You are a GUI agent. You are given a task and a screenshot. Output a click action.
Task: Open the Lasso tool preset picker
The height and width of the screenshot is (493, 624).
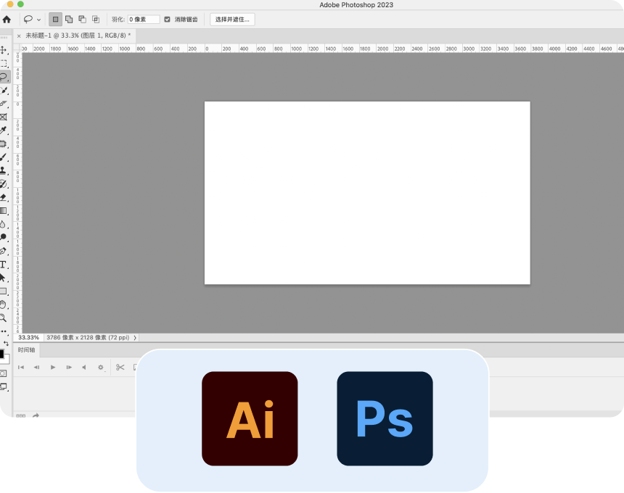click(28, 19)
